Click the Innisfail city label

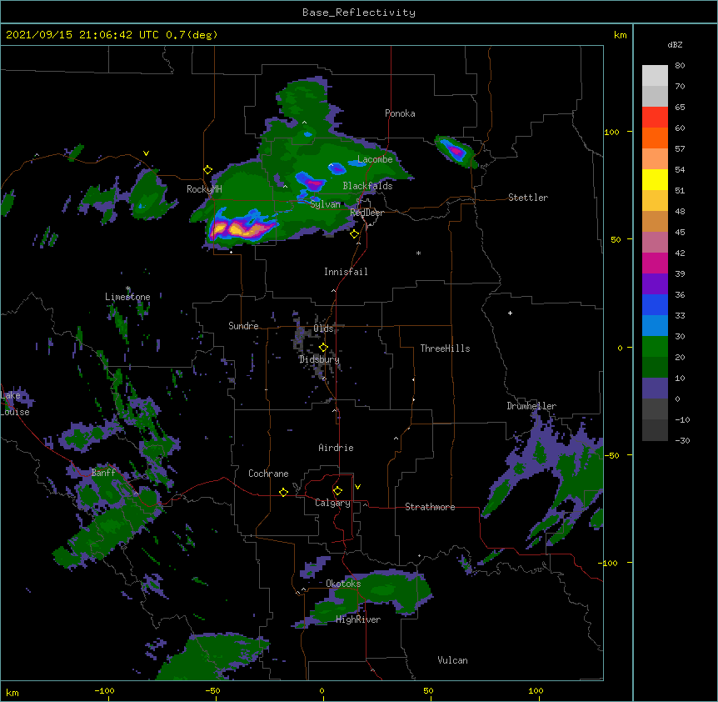346,272
